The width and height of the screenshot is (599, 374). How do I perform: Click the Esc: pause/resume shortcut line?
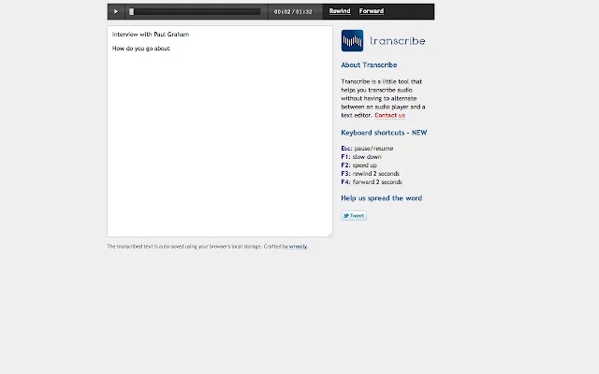[x=367, y=149]
